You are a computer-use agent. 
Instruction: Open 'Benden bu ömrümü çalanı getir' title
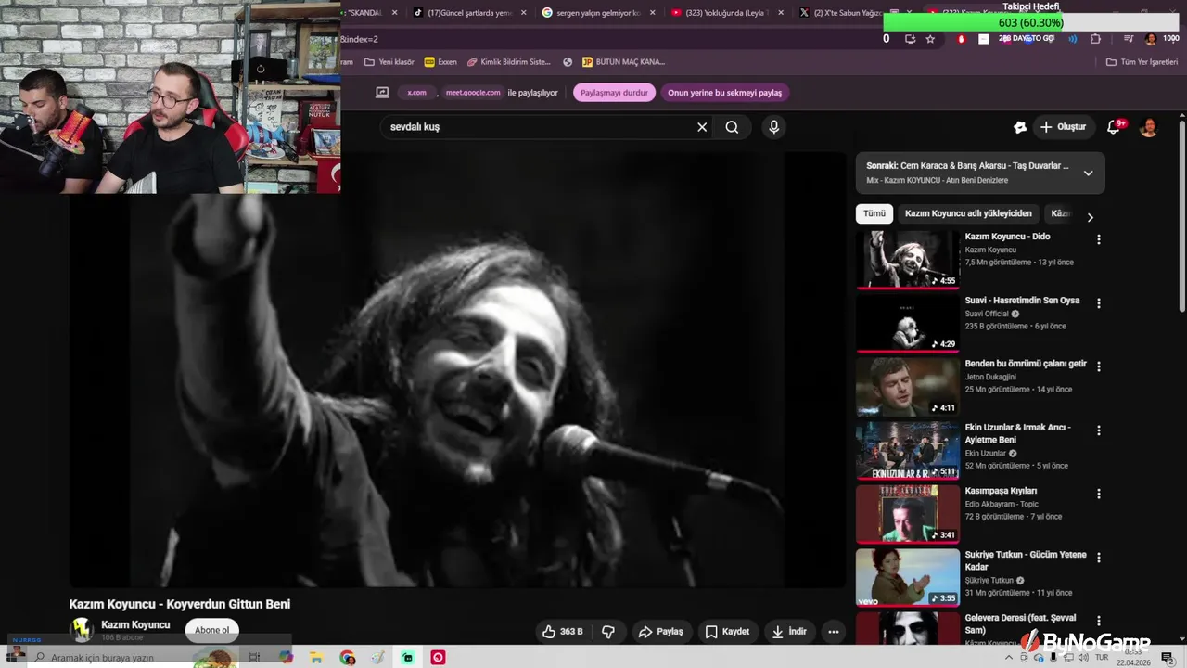(x=1026, y=364)
